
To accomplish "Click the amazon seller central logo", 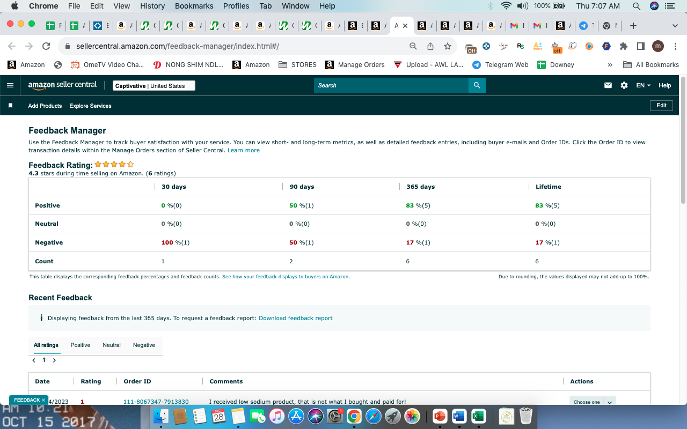I will 62,85.
